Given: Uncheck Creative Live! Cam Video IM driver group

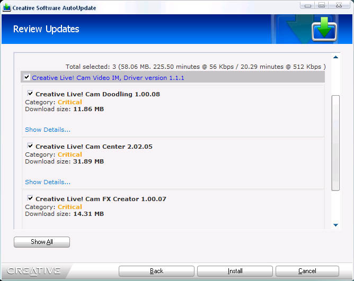Looking at the screenshot, I should (x=26, y=77).
